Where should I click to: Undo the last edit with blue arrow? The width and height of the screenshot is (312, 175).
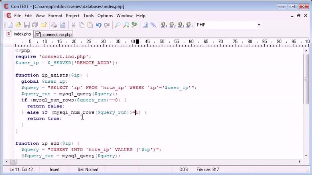tap(99, 25)
